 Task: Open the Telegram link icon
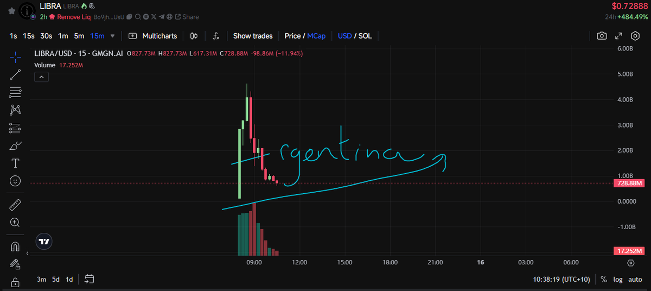(x=162, y=17)
